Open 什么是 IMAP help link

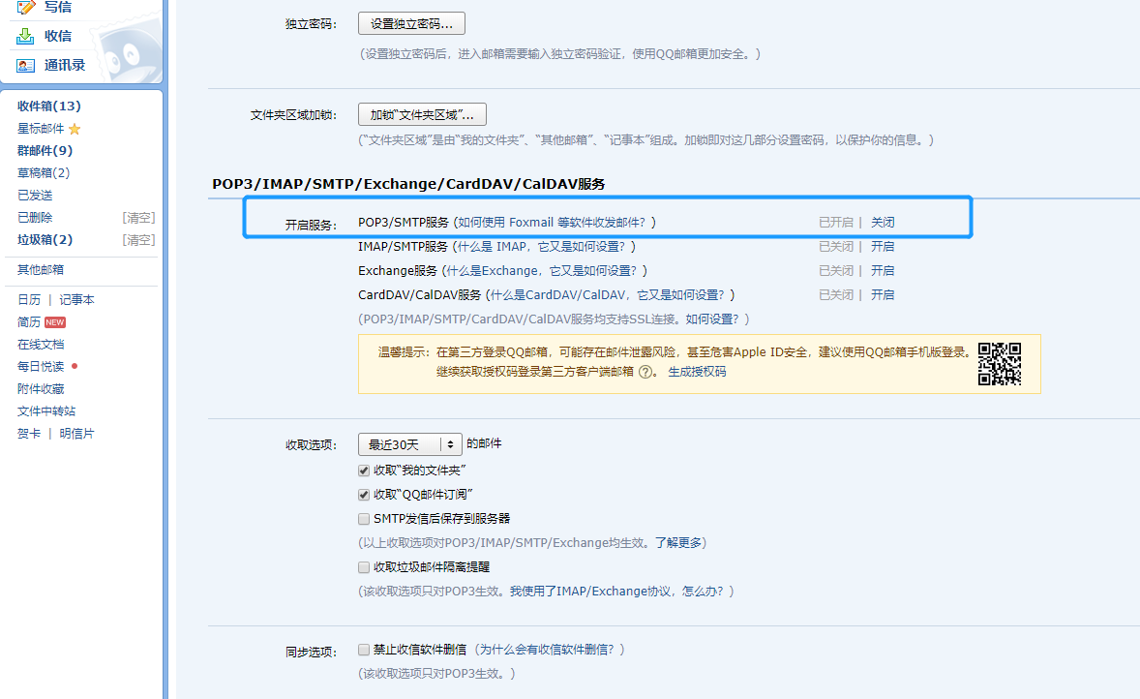click(x=542, y=247)
